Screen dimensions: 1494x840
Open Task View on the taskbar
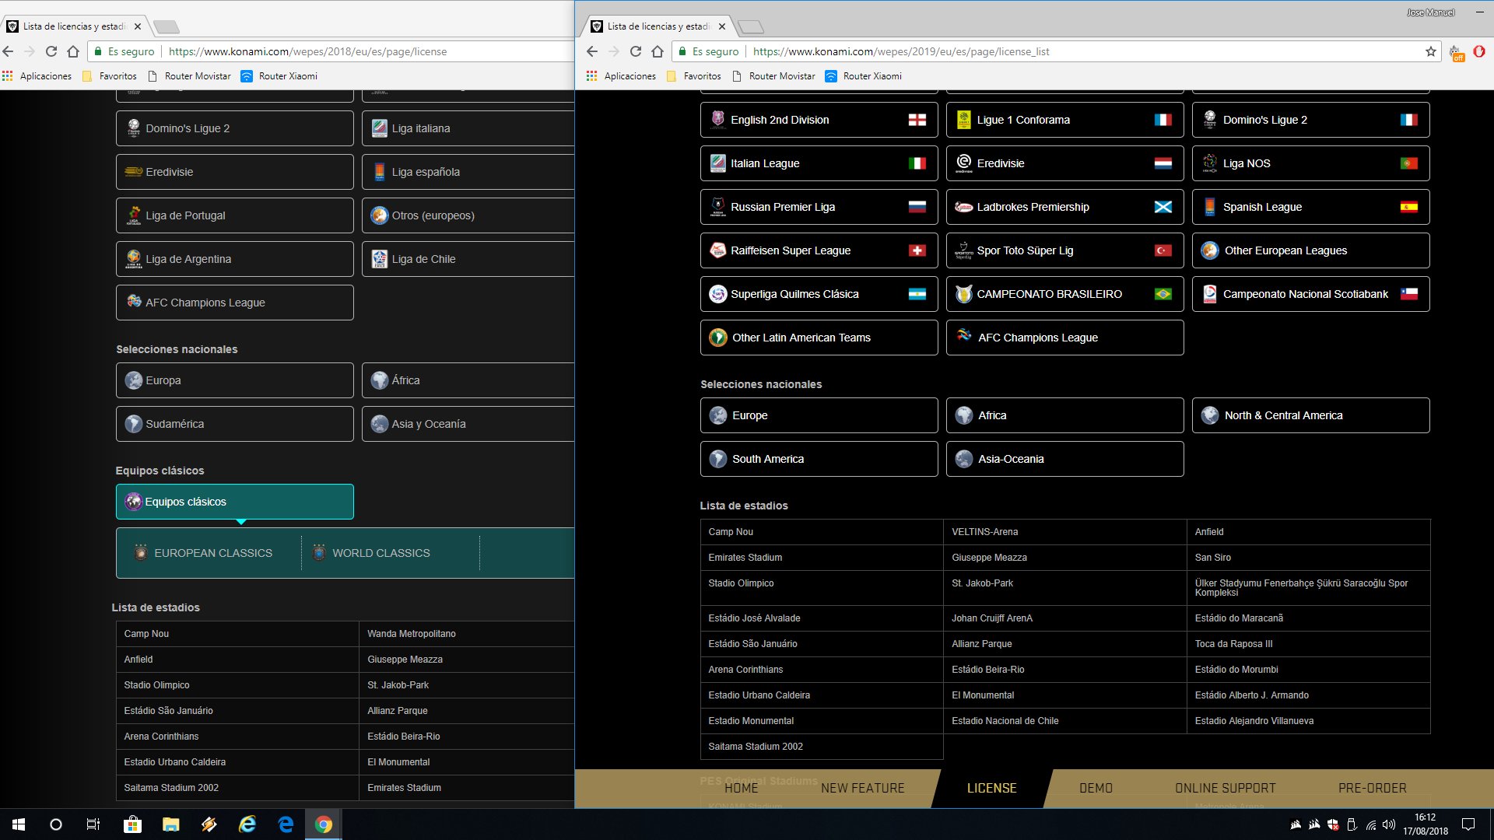(x=93, y=824)
